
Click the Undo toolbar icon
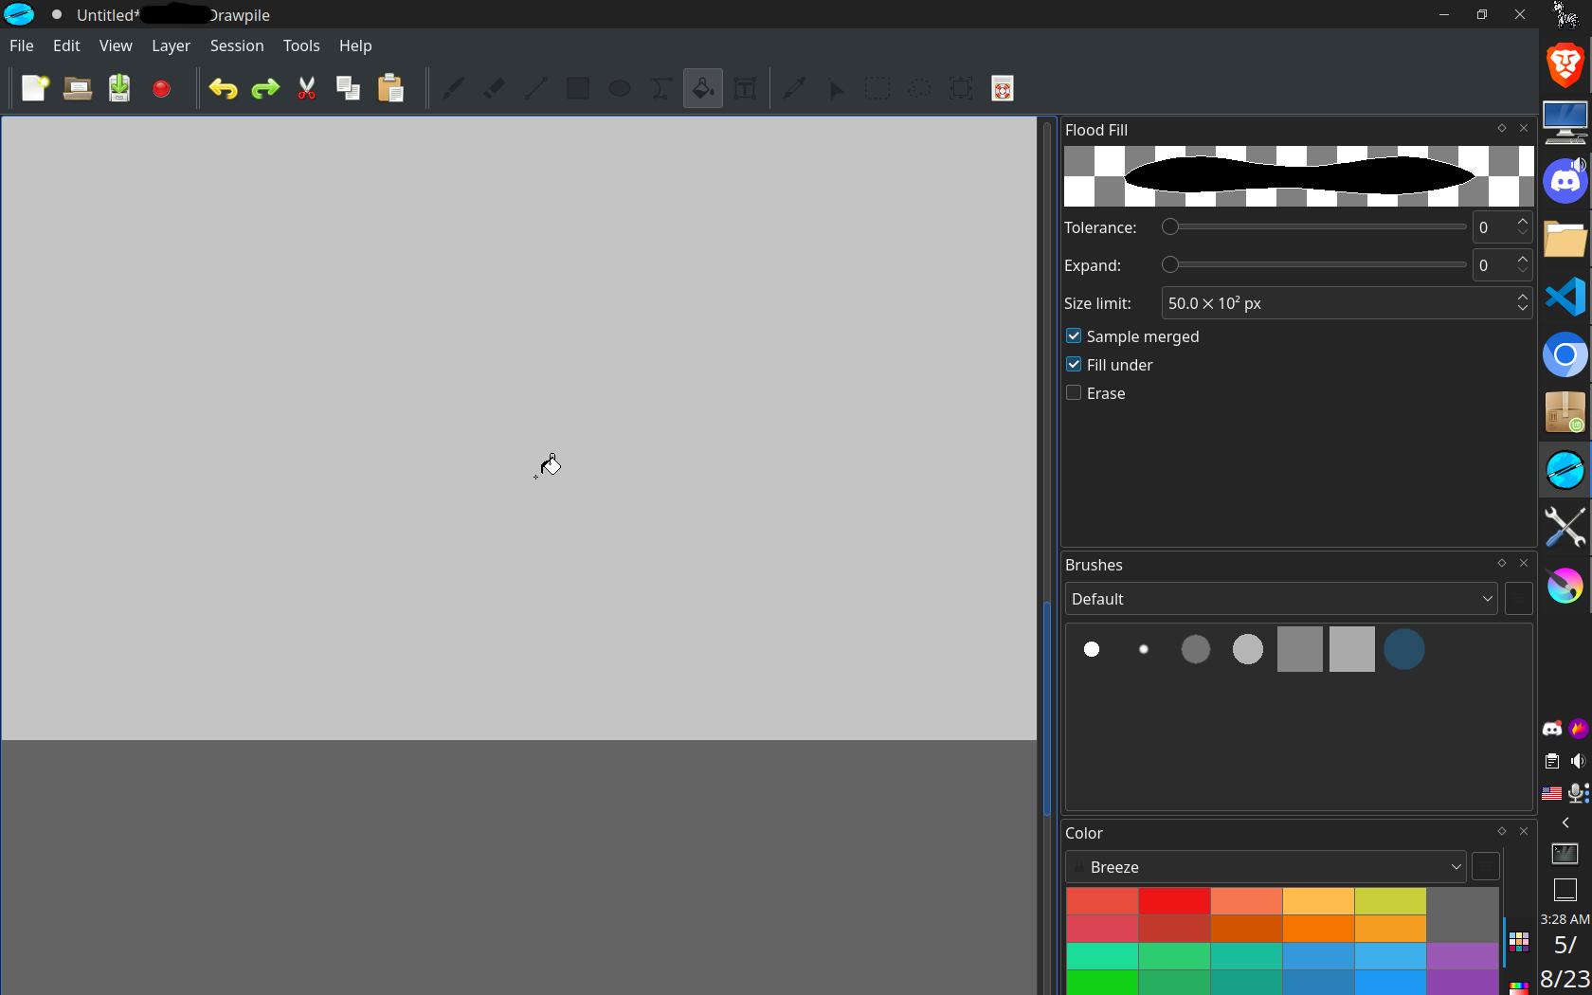[x=224, y=88]
